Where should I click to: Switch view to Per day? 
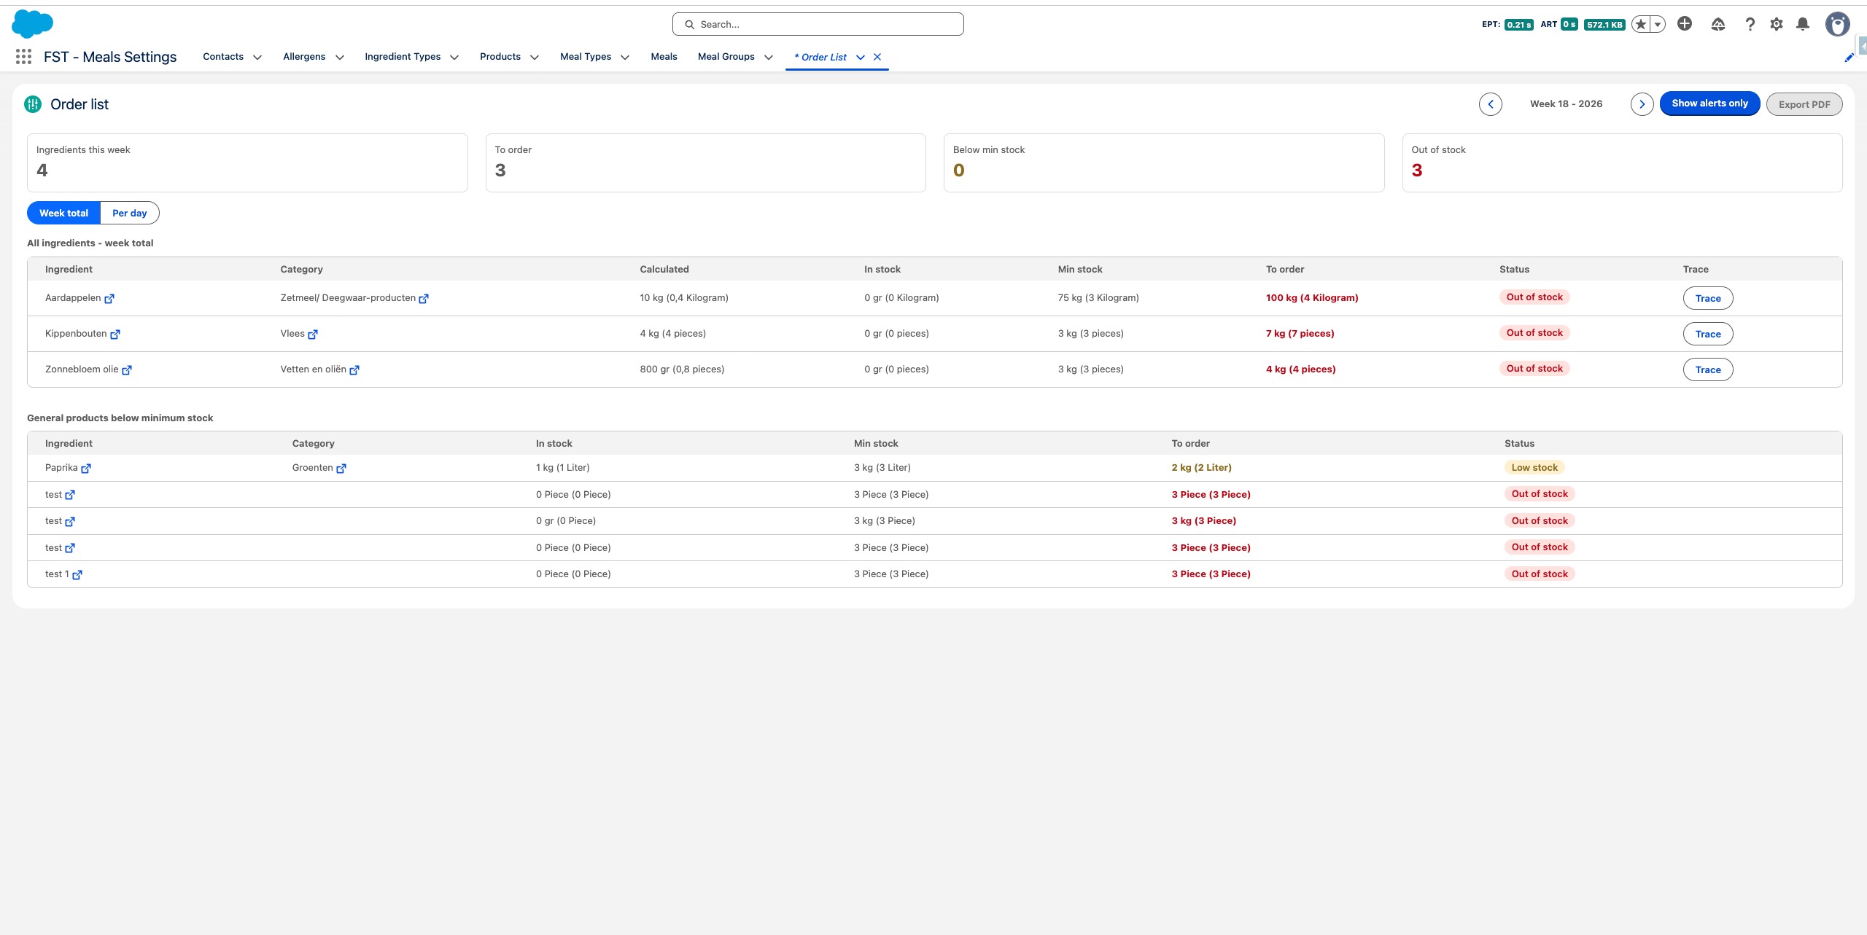click(129, 213)
